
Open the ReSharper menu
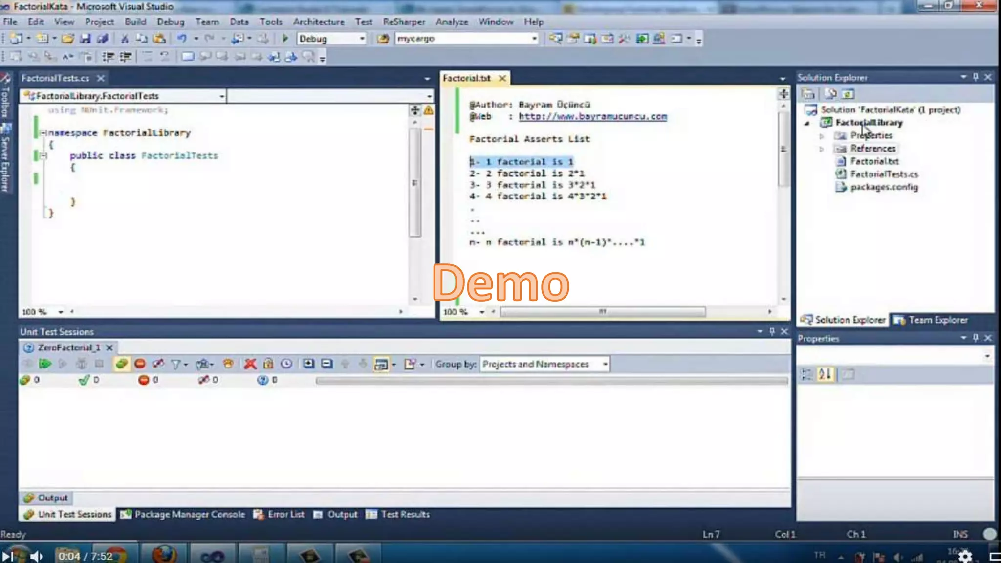404,22
